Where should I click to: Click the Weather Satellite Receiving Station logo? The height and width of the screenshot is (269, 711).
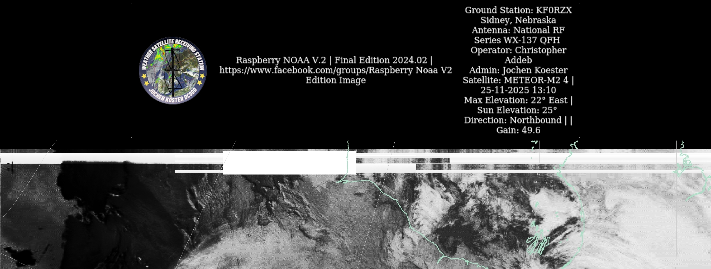click(173, 71)
